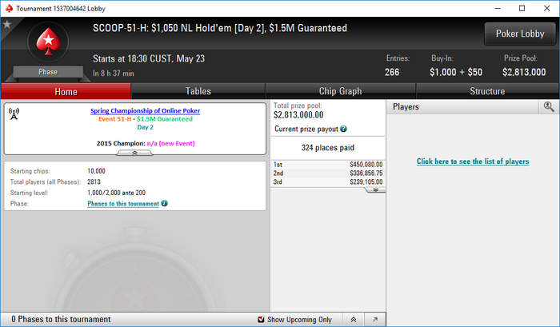
Task: Click the broadcast antenna icon
Action: tap(14, 114)
